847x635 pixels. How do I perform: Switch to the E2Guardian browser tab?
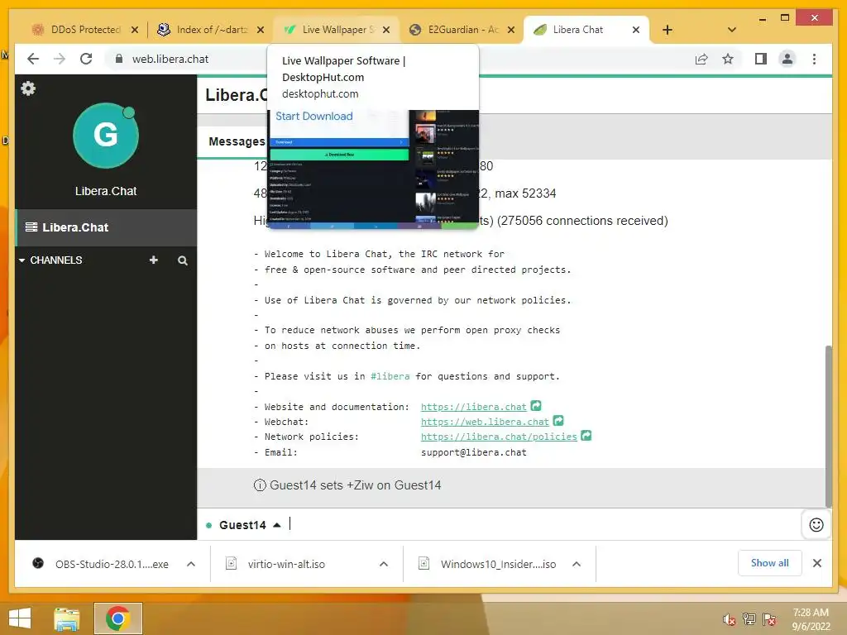[460, 30]
